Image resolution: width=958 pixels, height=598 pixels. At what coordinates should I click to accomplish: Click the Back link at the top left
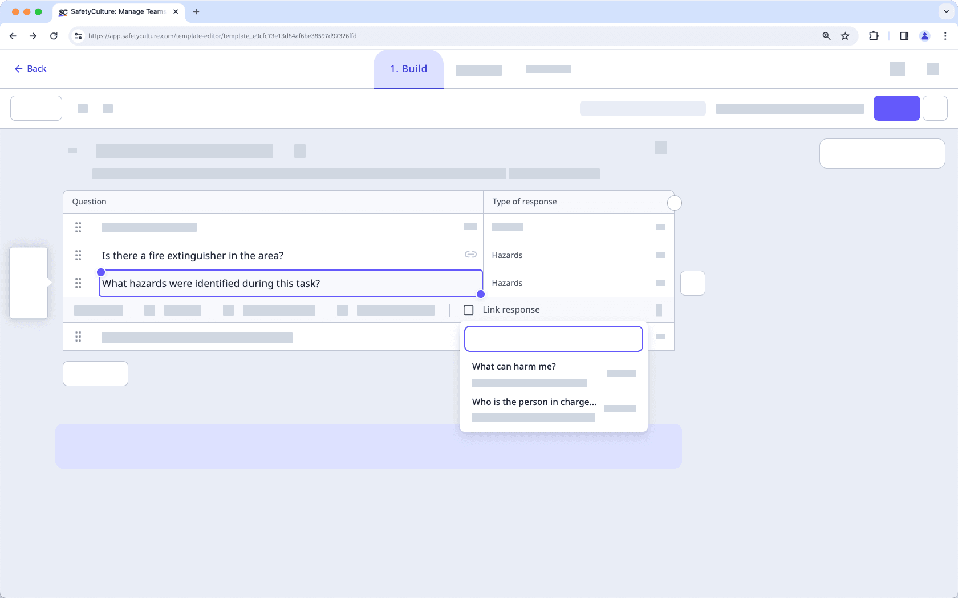tap(30, 68)
